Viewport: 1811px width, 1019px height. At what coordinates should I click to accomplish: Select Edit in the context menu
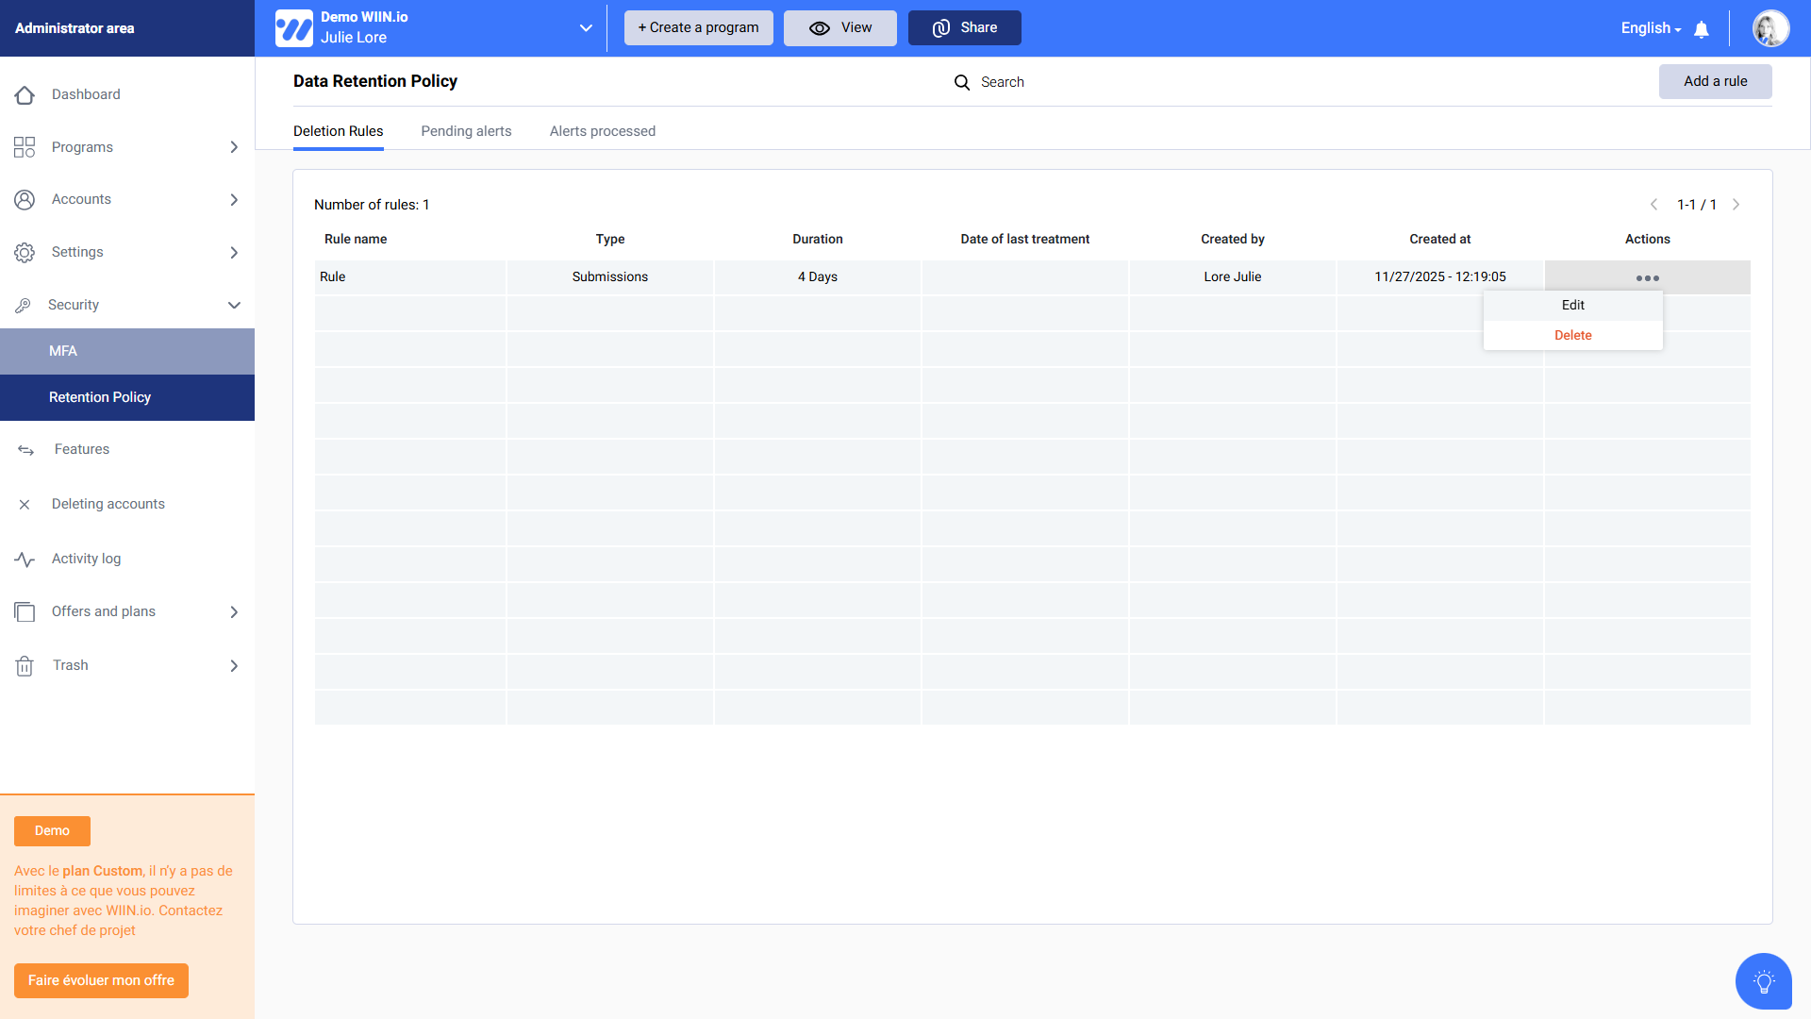[x=1572, y=305]
